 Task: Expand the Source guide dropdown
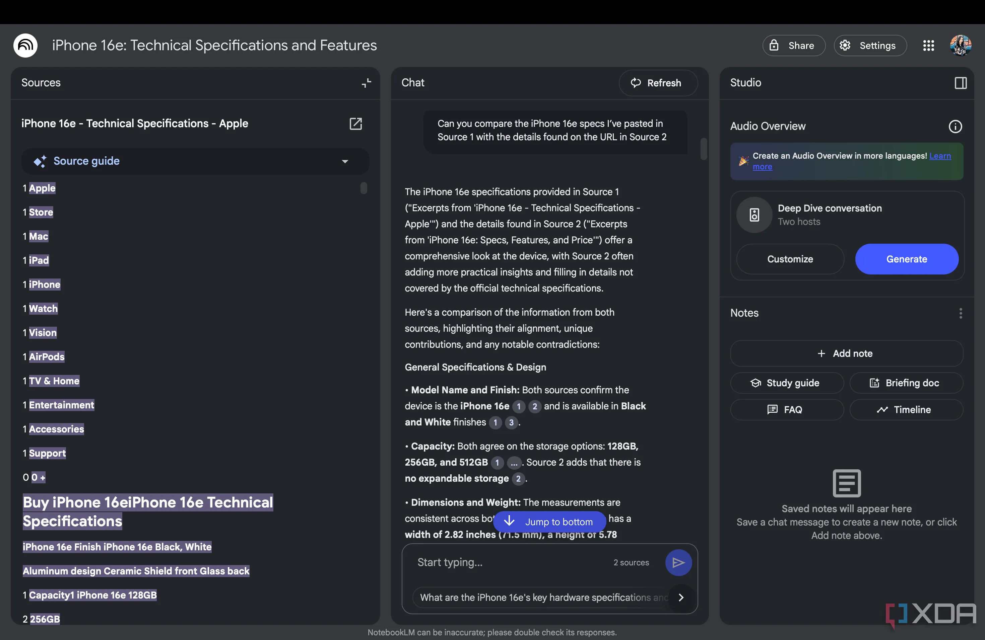click(x=195, y=161)
